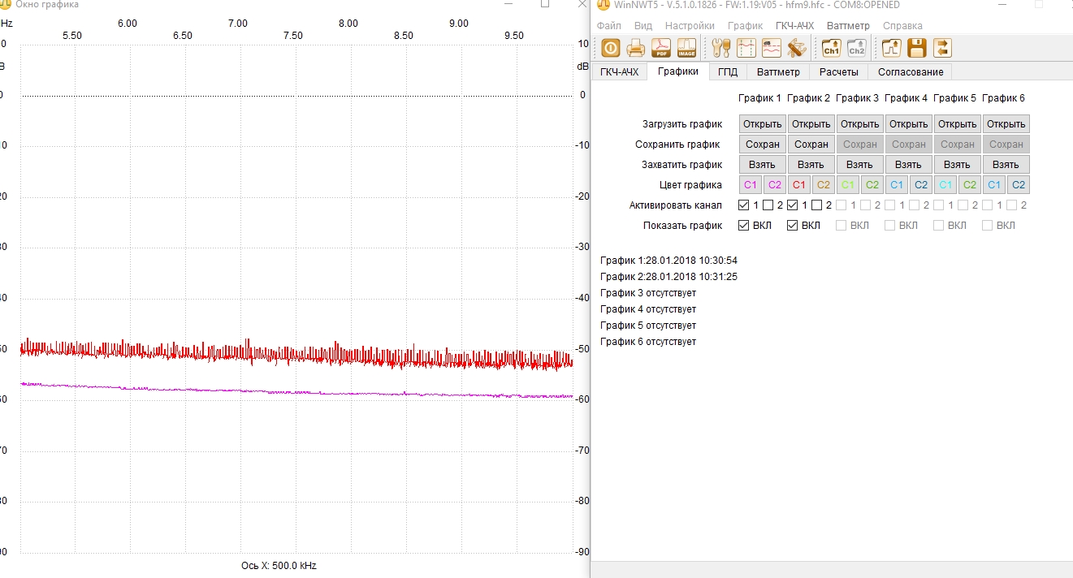Image resolution: width=1073 pixels, height=578 pixels.
Task: Open settings with the wrench and screwdriver icon
Action: tap(721, 48)
